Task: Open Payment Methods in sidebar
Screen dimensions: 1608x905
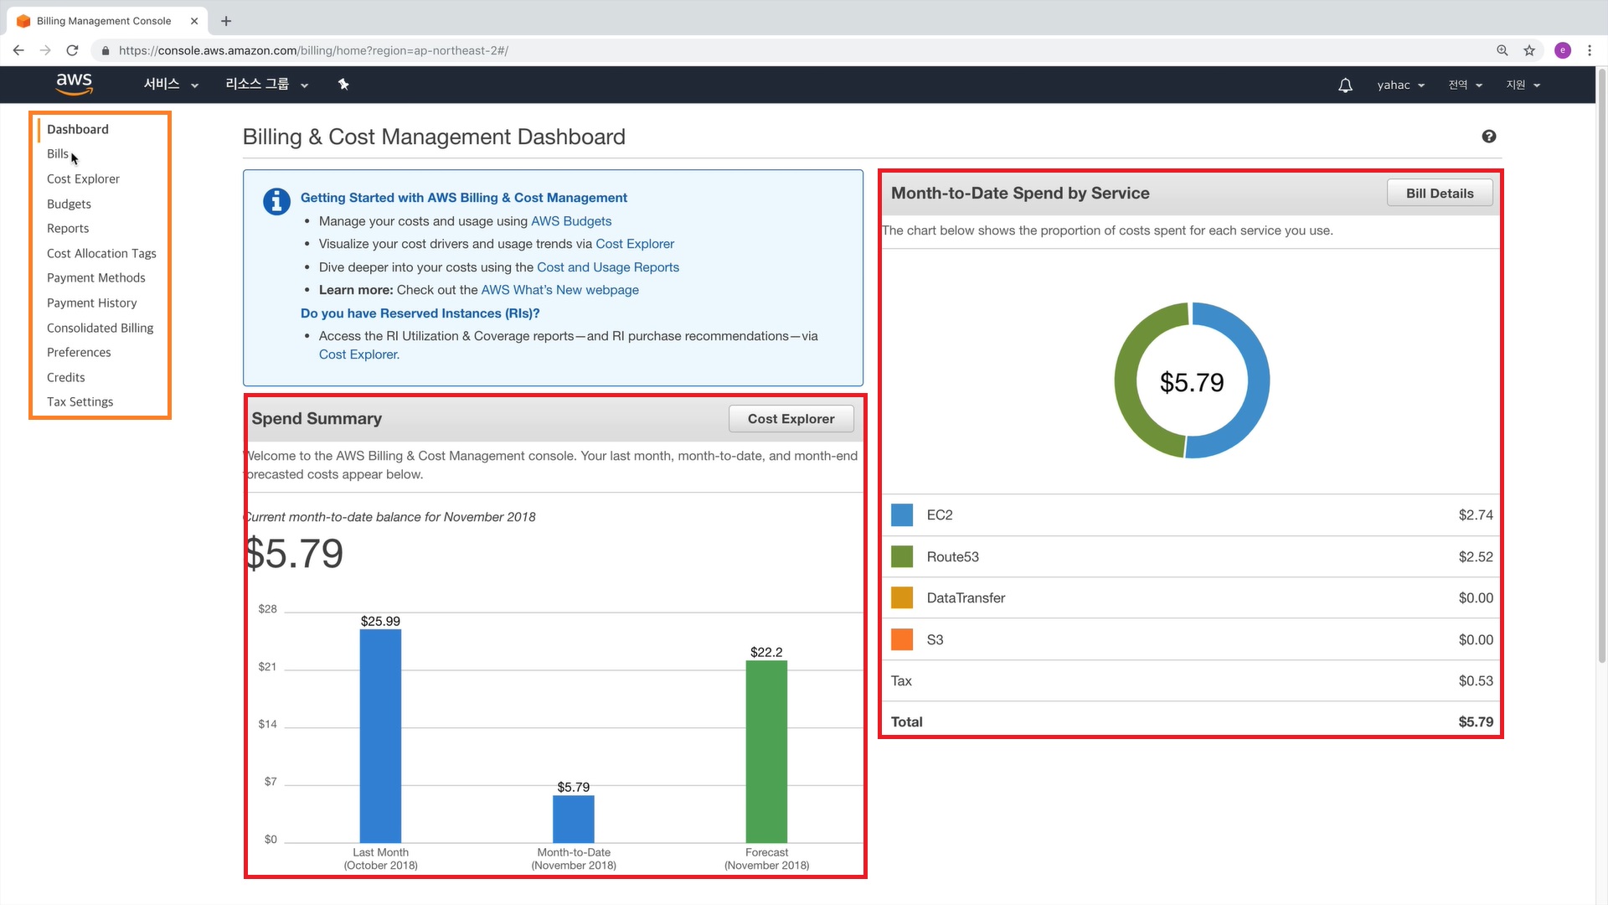Action: (x=95, y=278)
